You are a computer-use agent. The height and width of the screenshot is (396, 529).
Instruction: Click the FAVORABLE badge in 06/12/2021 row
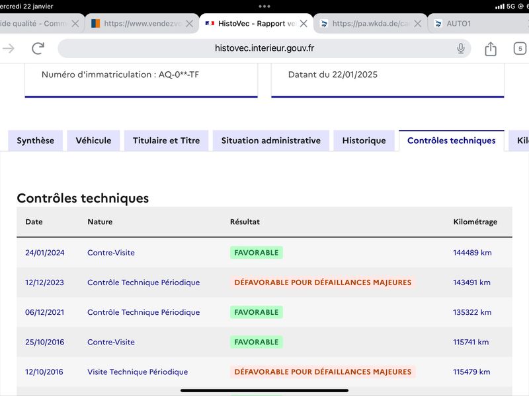(257, 312)
